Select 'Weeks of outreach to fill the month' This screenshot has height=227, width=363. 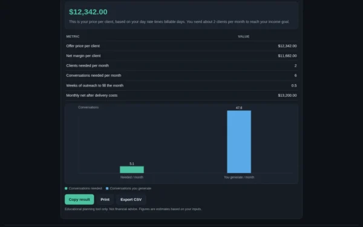point(95,85)
